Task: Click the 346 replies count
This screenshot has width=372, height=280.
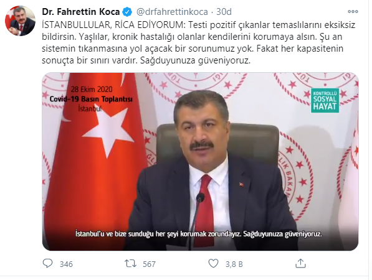Action: (66, 264)
